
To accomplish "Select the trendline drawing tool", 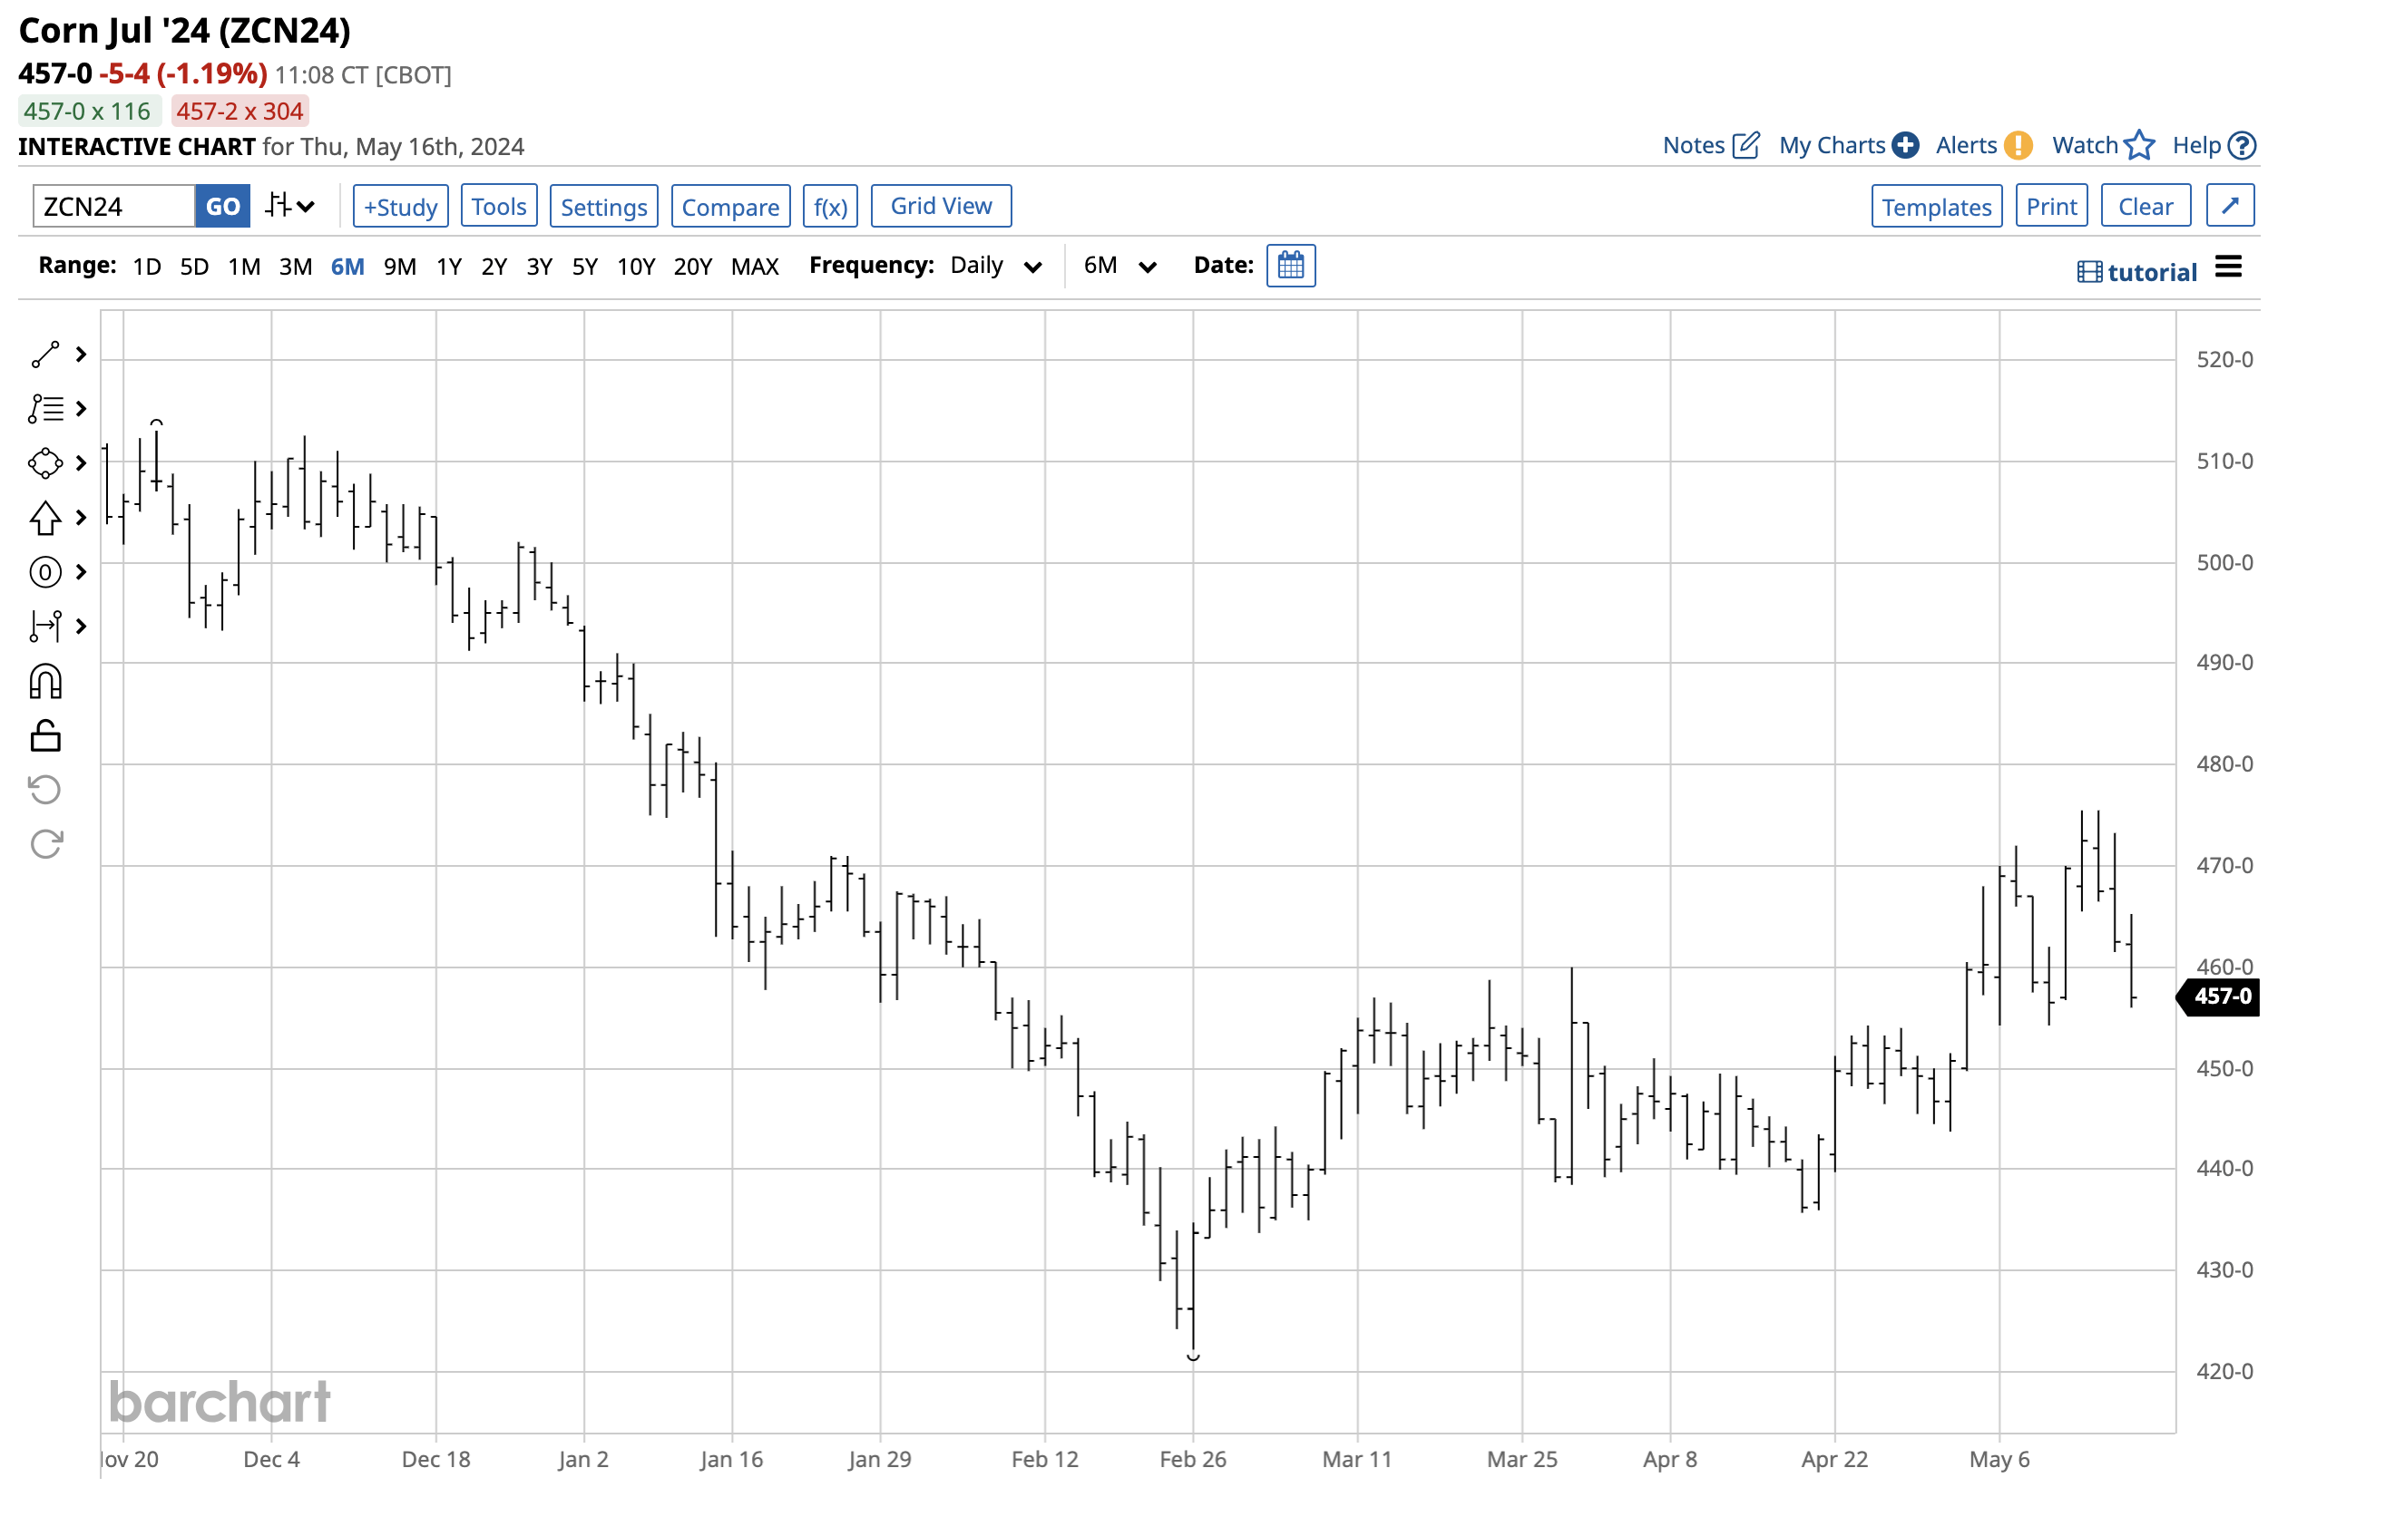I will (45, 354).
